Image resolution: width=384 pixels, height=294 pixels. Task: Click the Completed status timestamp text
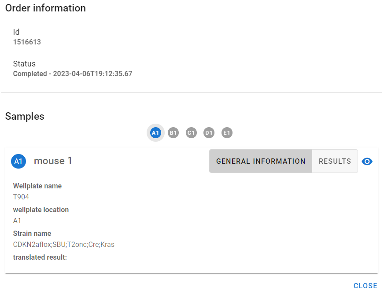(x=73, y=73)
